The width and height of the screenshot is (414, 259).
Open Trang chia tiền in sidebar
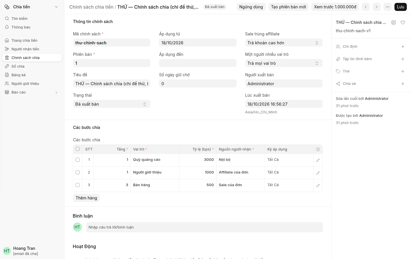[x=32, y=41]
